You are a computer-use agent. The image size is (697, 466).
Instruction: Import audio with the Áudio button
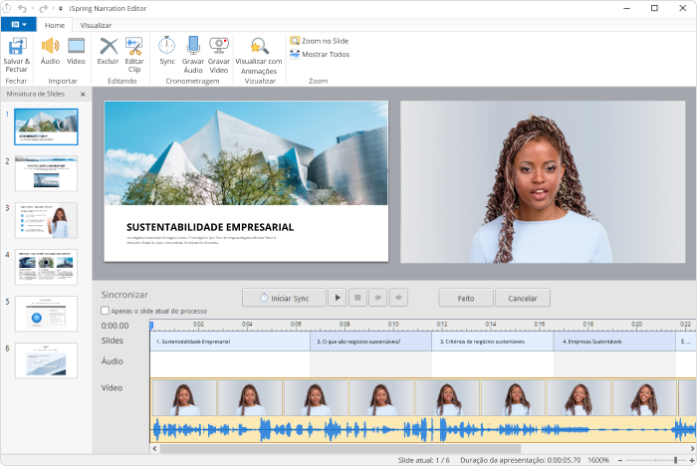pyautogui.click(x=50, y=51)
